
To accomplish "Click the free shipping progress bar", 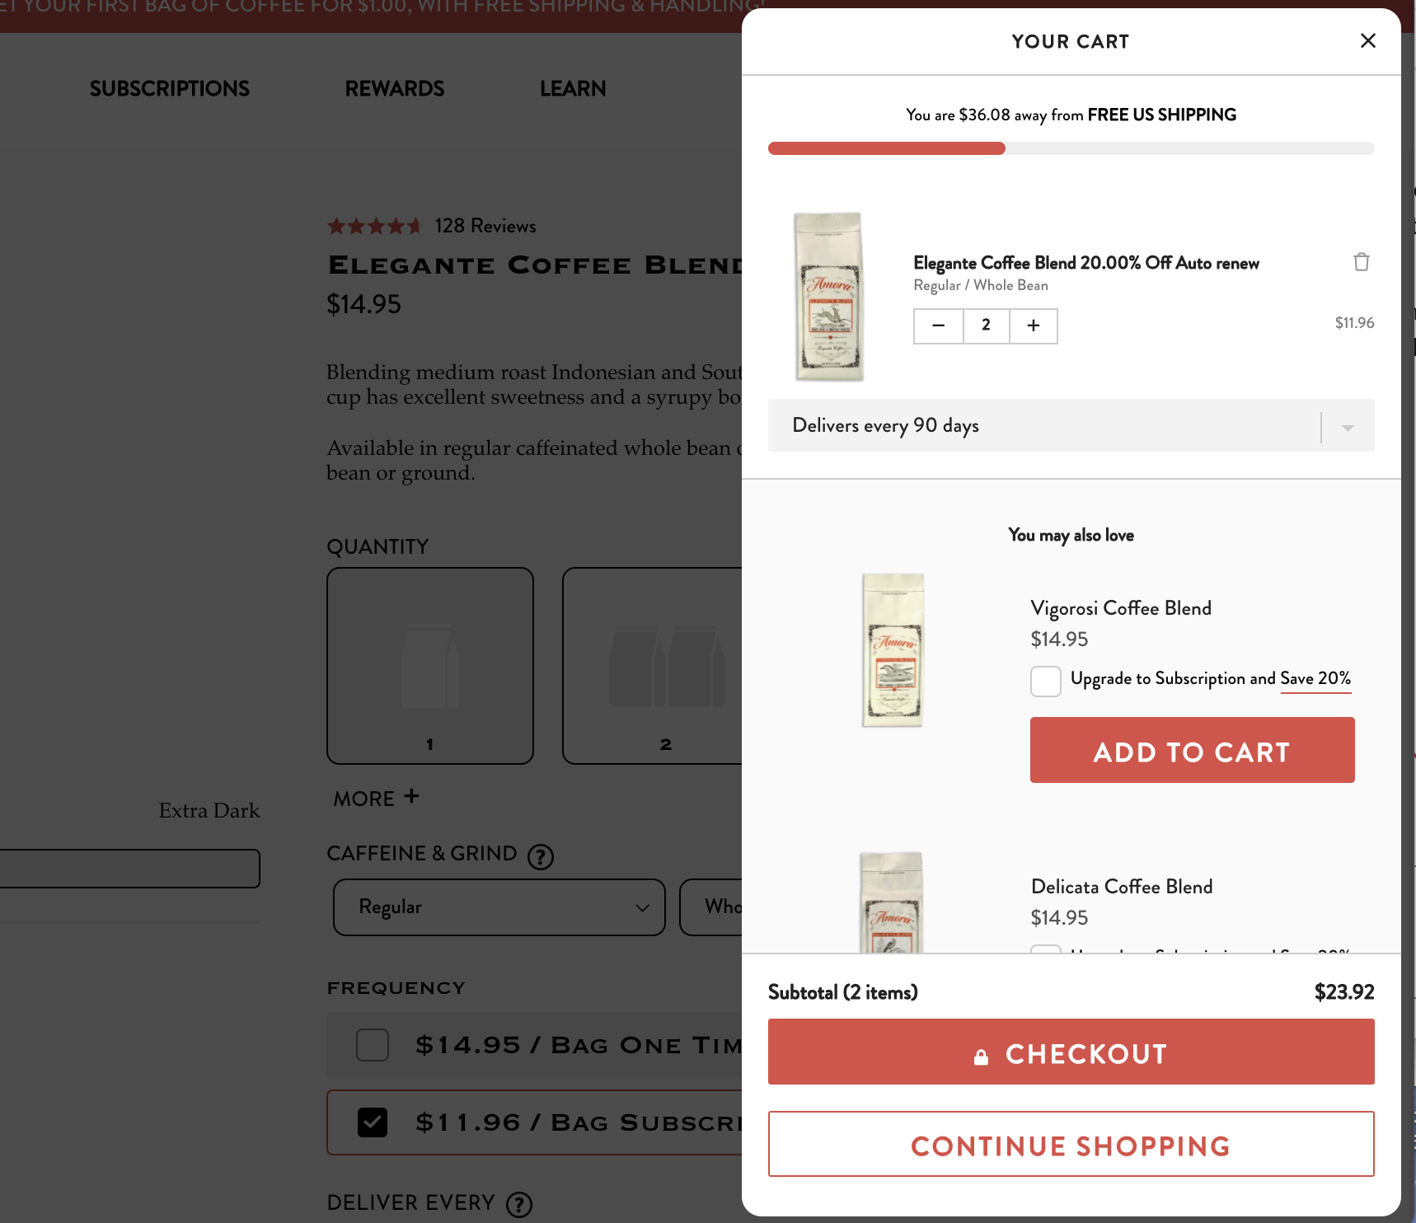I will (1071, 148).
